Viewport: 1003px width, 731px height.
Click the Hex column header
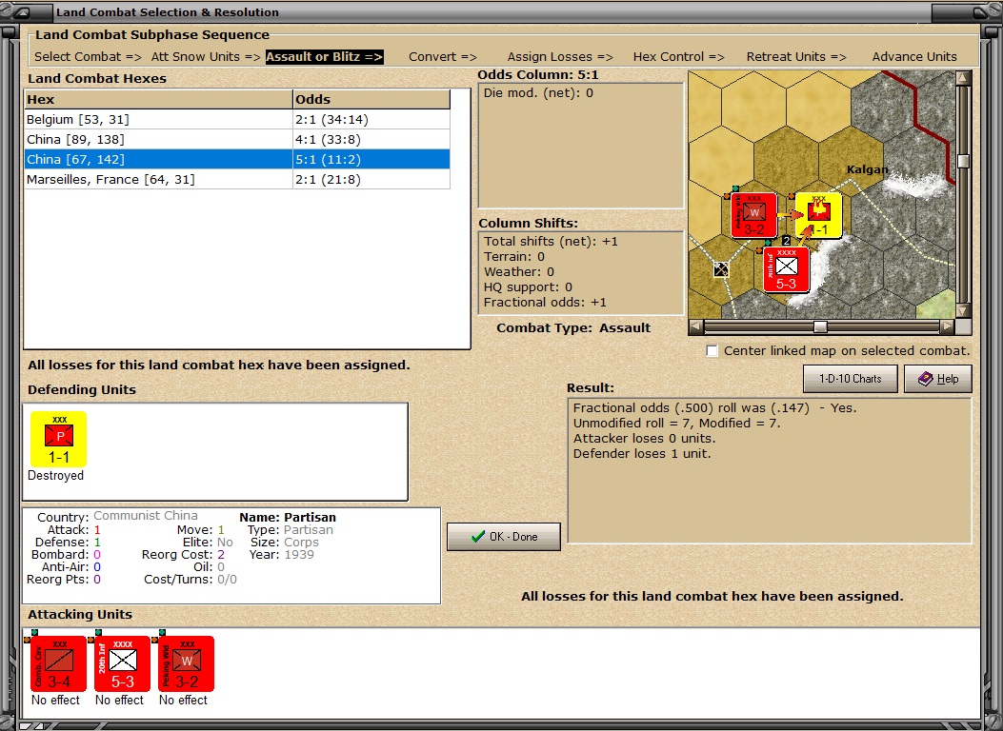pyautogui.click(x=158, y=99)
